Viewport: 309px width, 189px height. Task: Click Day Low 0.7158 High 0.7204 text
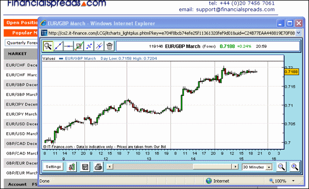click(x=129, y=59)
